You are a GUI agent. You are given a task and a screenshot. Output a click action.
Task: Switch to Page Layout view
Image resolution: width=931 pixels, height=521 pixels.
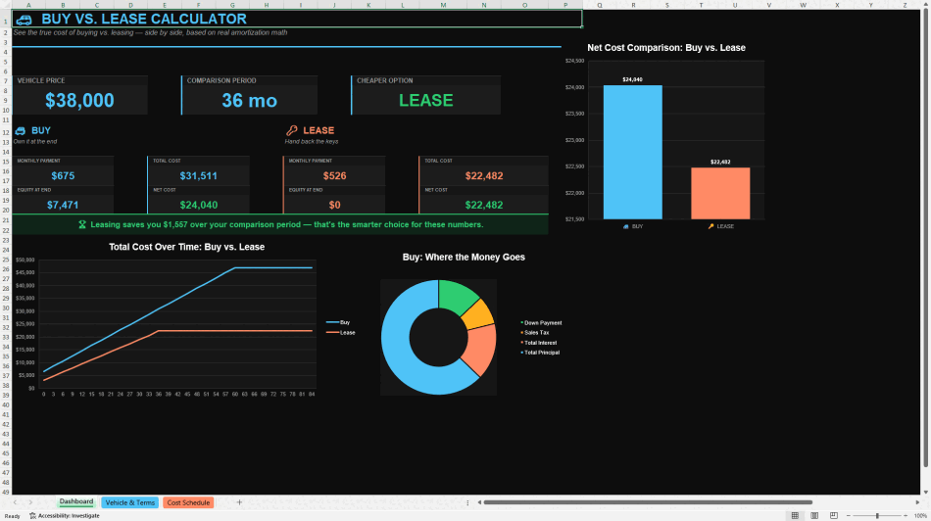click(814, 516)
